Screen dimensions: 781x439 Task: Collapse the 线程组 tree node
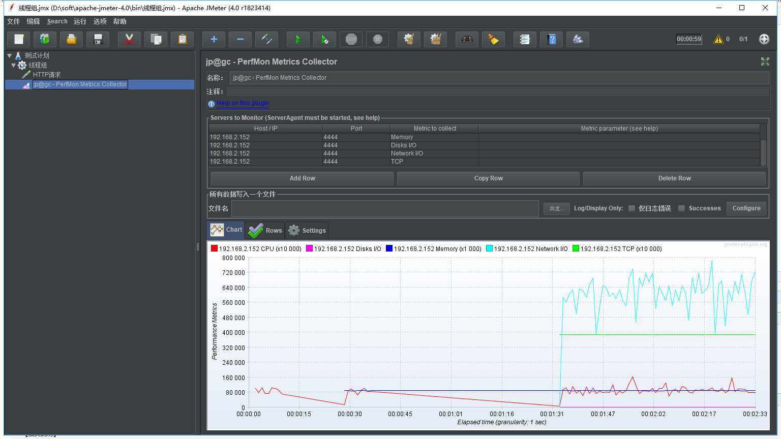[x=13, y=65]
